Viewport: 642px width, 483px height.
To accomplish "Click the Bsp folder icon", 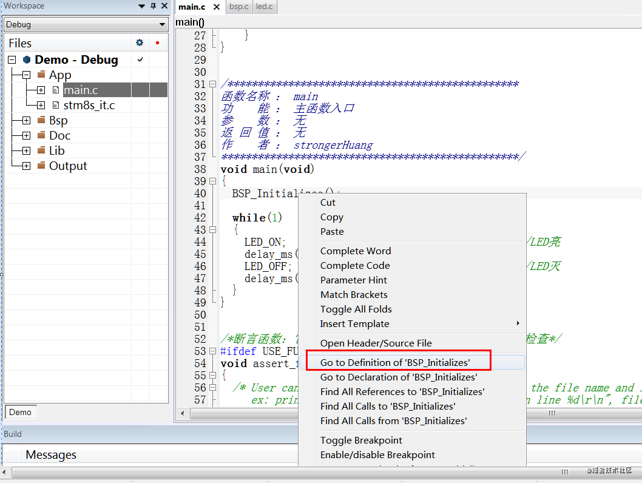I will (x=41, y=120).
